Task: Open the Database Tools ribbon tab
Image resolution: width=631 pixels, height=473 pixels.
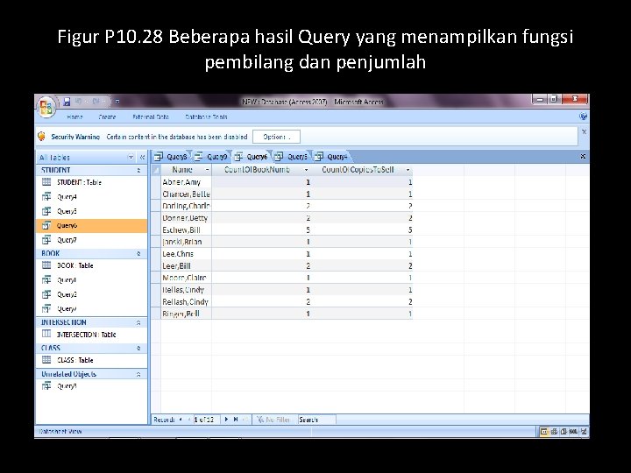Action: click(206, 117)
